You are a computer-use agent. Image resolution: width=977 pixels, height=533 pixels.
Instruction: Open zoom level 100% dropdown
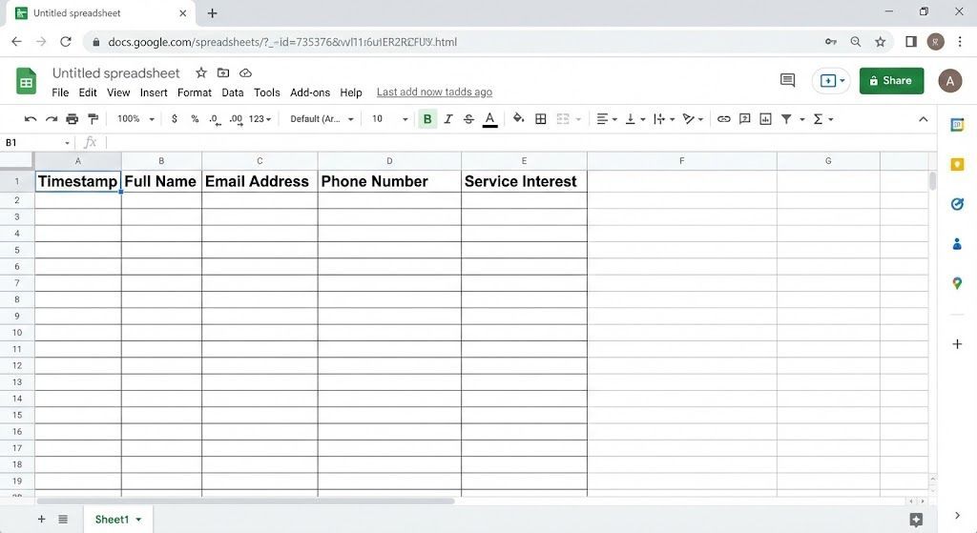(x=135, y=119)
